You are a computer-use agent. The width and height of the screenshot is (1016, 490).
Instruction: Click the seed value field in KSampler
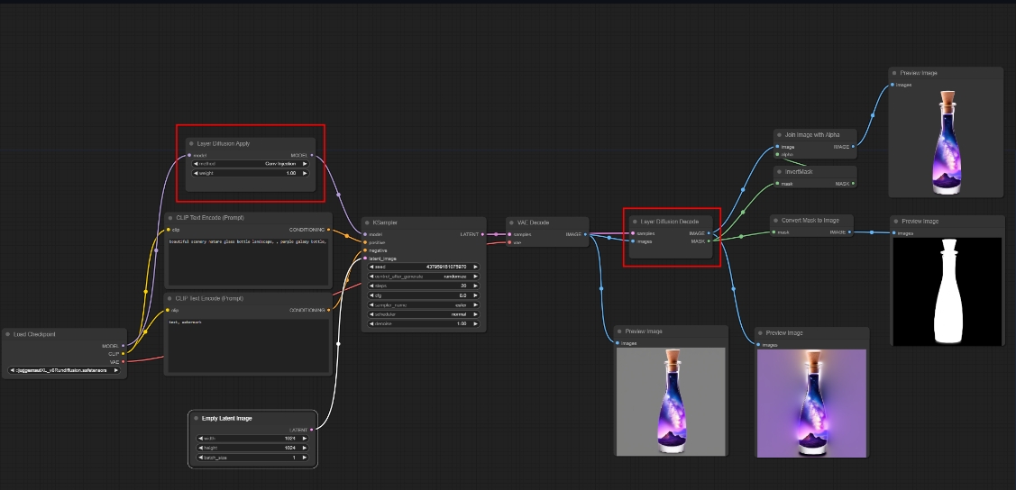pos(423,268)
